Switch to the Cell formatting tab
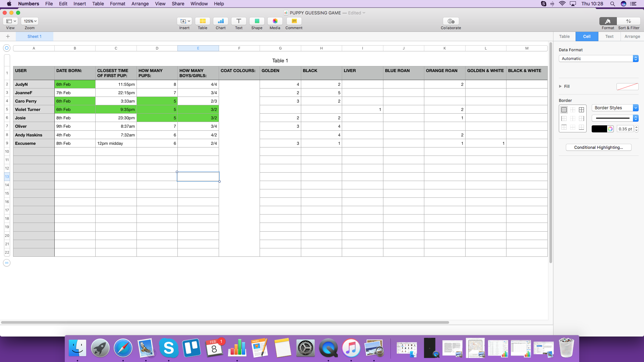The height and width of the screenshot is (362, 644). tap(587, 36)
